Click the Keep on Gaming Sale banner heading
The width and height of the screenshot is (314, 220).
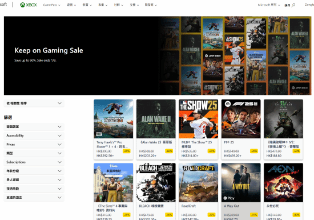(49, 50)
